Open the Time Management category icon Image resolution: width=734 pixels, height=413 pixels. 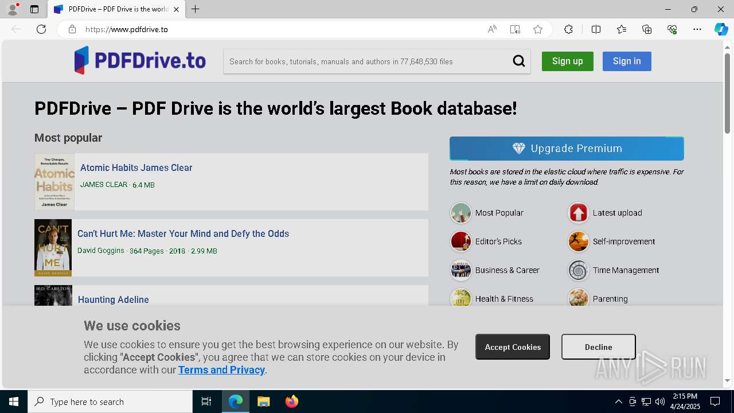578,270
